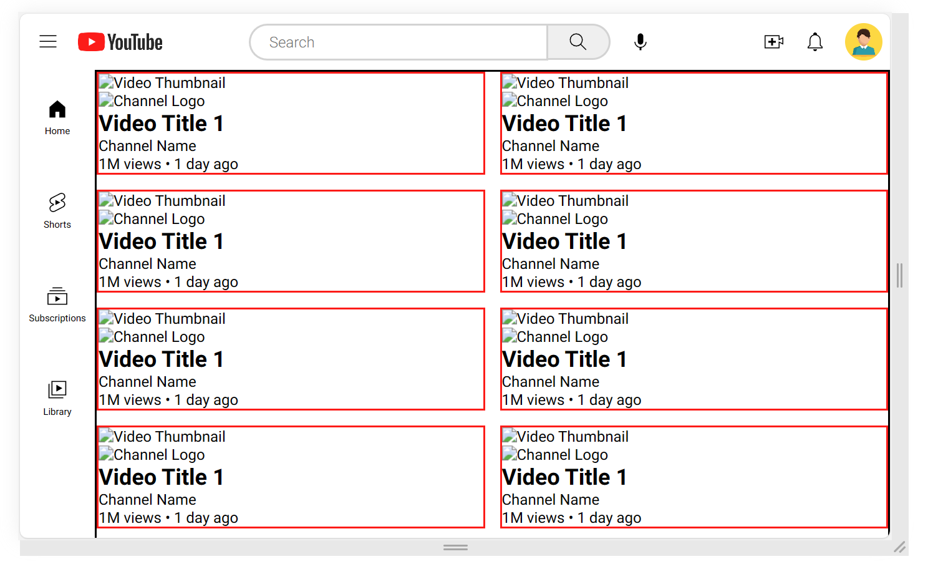Click the YouTube logo

click(120, 42)
